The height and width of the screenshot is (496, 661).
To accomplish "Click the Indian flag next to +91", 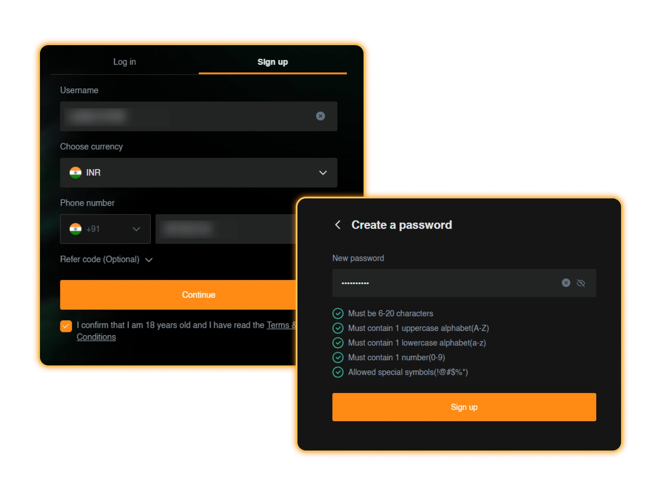I will pos(76,229).
